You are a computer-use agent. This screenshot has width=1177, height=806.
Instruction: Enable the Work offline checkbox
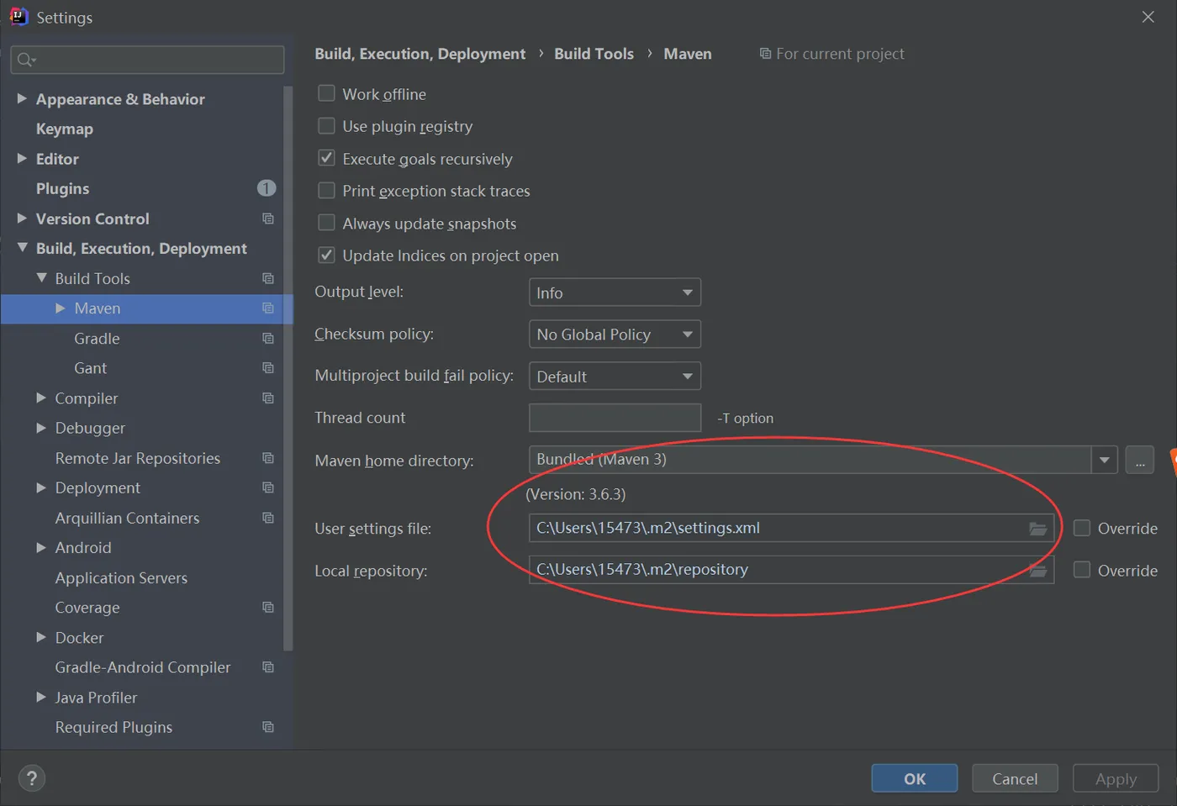[326, 93]
